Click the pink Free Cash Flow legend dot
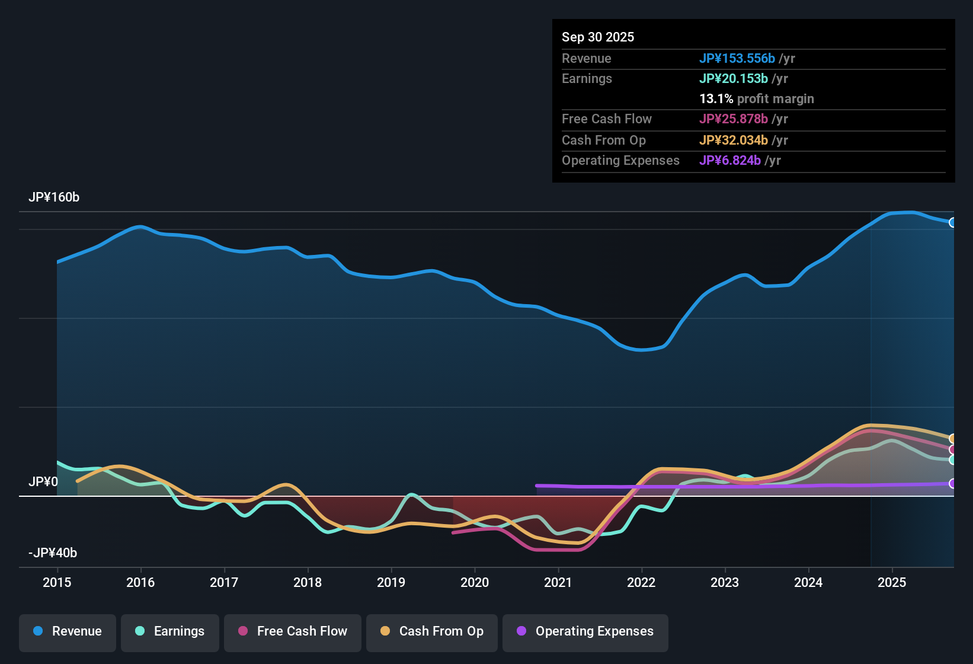The width and height of the screenshot is (973, 664). click(242, 631)
